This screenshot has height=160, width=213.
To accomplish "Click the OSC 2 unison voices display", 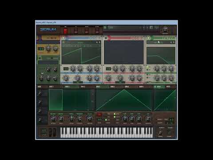I will click(x=108, y=69).
